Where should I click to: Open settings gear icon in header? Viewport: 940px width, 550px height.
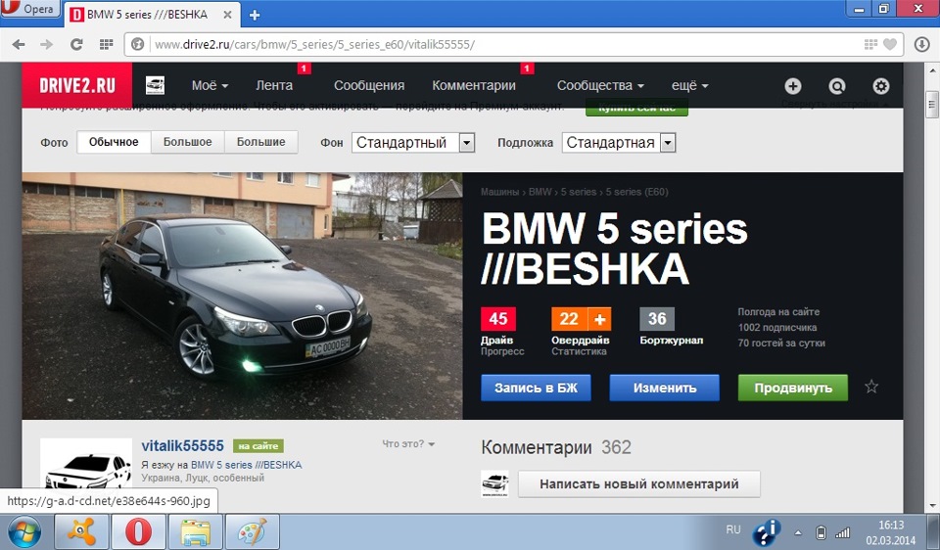pyautogui.click(x=880, y=86)
